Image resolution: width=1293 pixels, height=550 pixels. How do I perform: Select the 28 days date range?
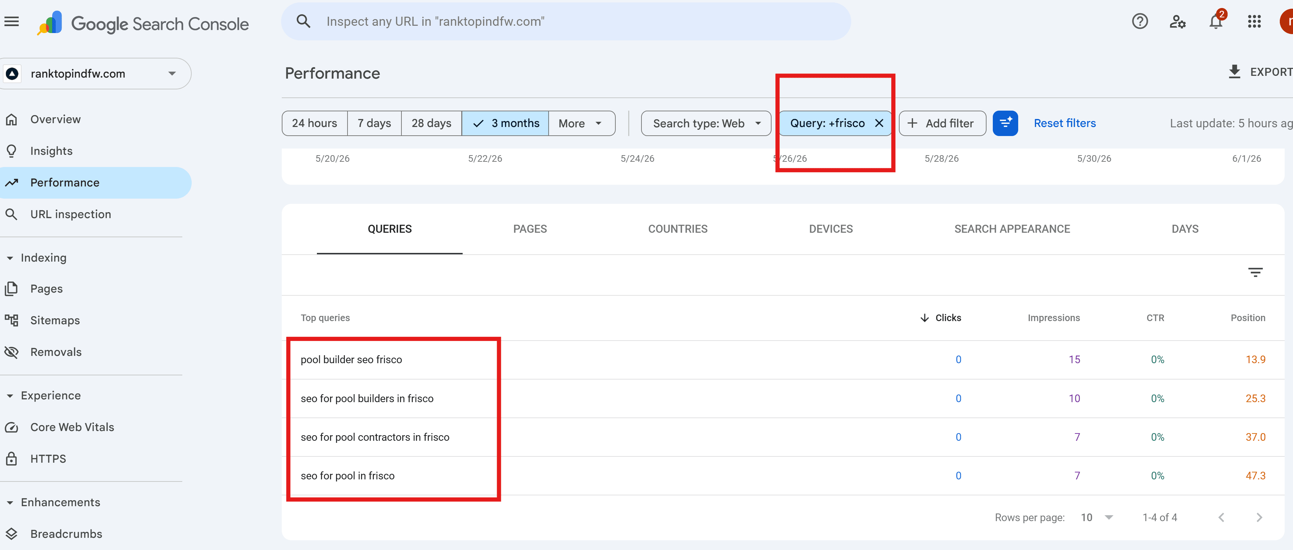[432, 123]
